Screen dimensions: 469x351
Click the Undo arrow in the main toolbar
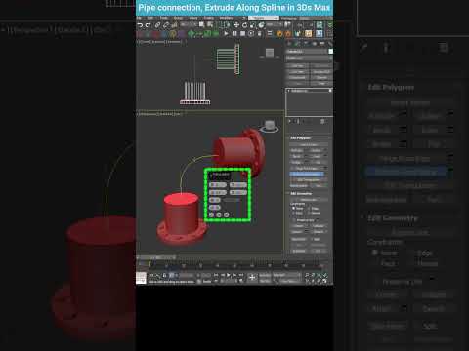(140, 25)
